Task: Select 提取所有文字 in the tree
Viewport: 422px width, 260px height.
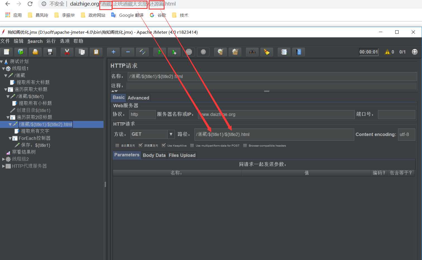Action: pos(35,131)
